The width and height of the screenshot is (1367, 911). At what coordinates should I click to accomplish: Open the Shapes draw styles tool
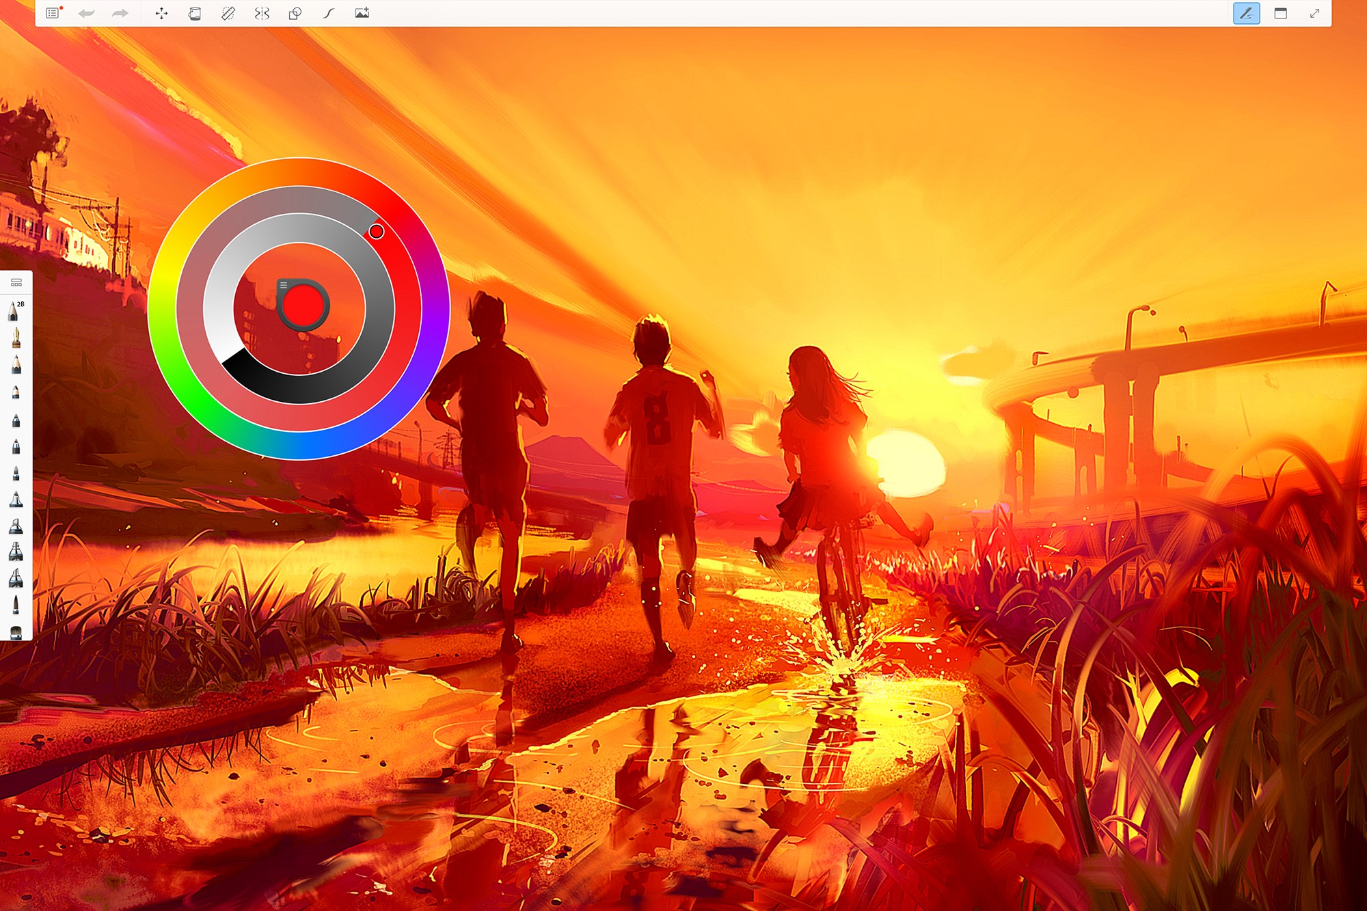[x=295, y=13]
